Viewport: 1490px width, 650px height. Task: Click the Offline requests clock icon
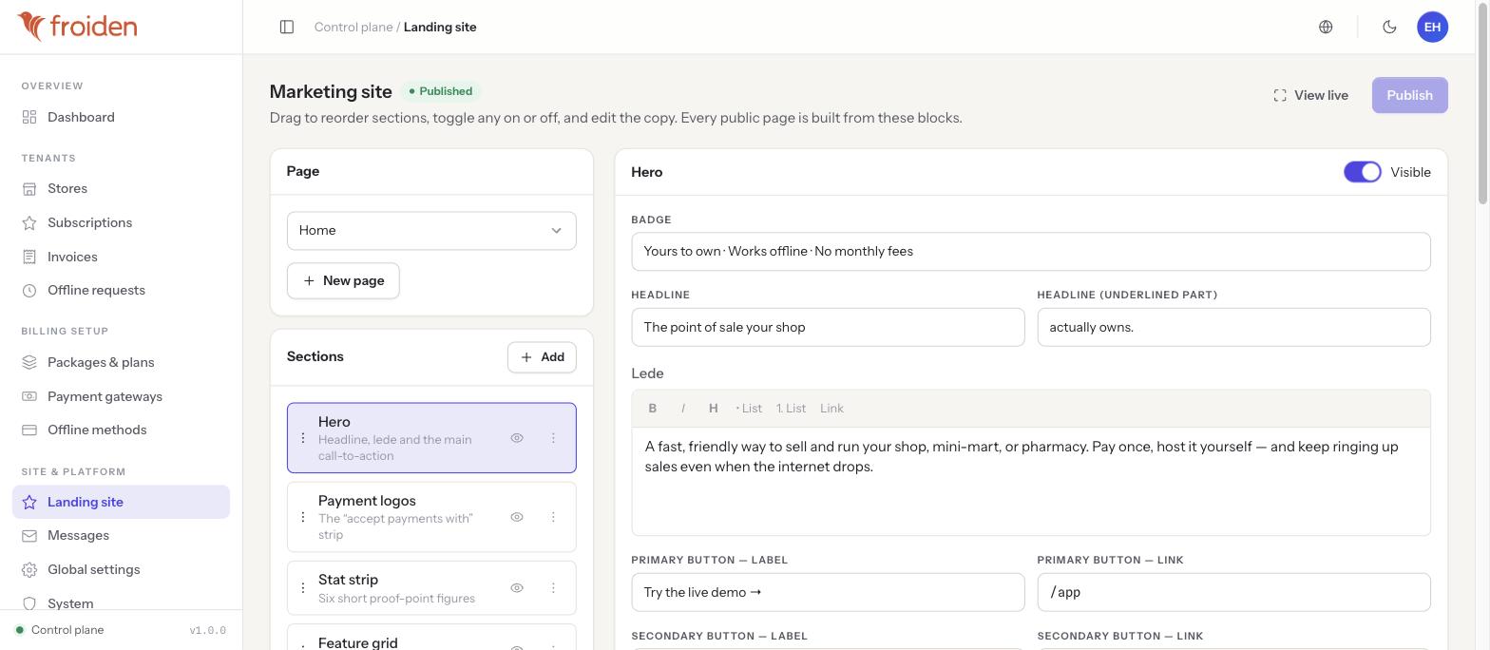[x=29, y=291]
